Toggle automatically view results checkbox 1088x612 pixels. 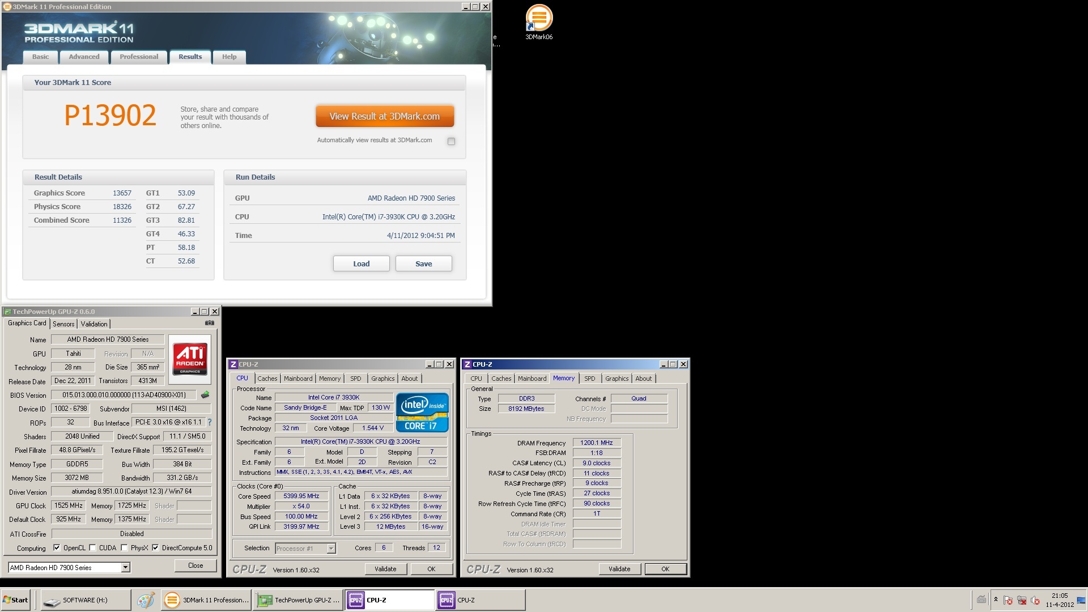(x=451, y=142)
